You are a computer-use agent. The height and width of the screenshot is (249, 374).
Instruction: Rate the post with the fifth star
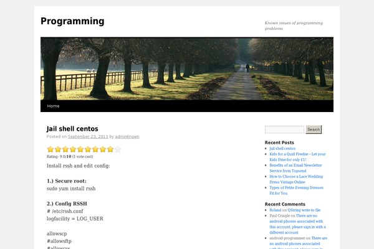coord(80,149)
